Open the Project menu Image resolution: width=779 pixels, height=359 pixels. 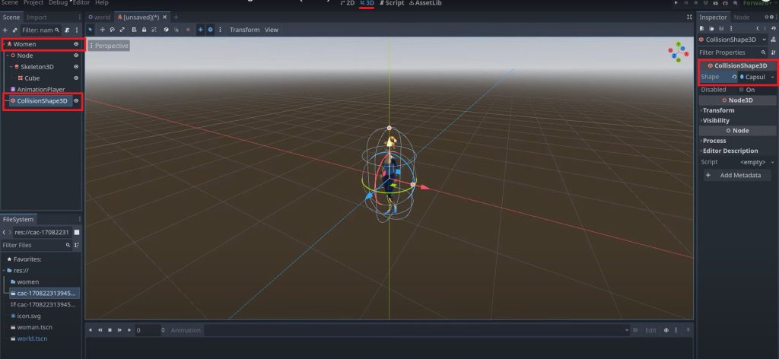33,3
